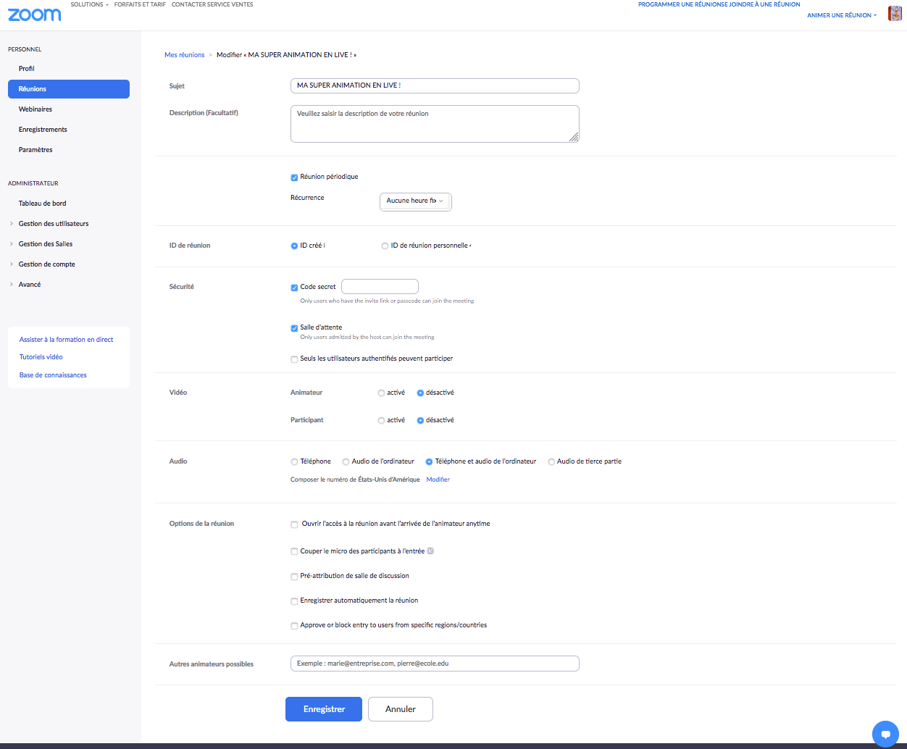Select Audio de l'ordinateur option

click(346, 462)
